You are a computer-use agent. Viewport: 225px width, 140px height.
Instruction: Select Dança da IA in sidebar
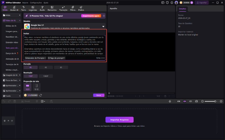coord(12,53)
